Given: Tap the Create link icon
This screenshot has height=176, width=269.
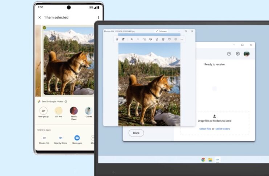Looking at the screenshot, I should pyautogui.click(x=44, y=138).
